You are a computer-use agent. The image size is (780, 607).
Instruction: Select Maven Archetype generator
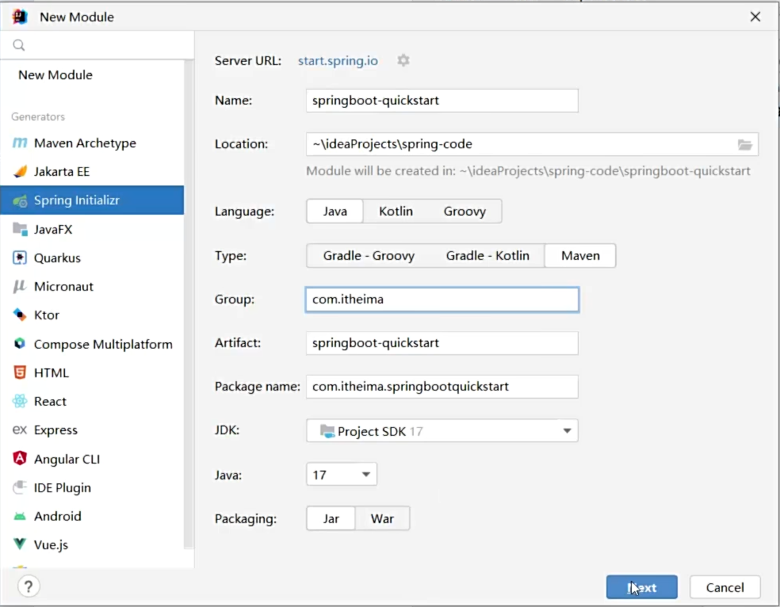(92, 143)
